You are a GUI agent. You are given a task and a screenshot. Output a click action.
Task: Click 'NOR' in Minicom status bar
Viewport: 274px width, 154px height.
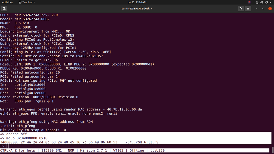(x=71, y=150)
